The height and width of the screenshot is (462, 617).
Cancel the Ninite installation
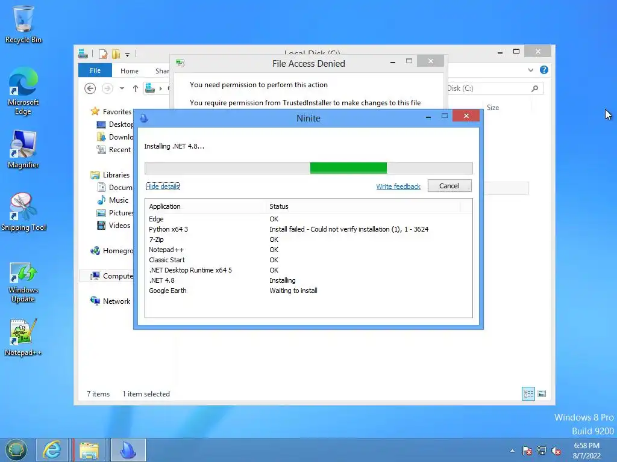(x=449, y=186)
